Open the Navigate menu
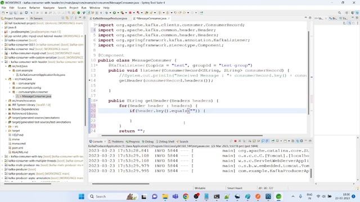This screenshot has height=202, width=360. [49, 8]
